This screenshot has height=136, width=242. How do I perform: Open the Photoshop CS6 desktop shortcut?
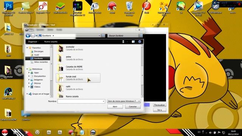coord(9,9)
